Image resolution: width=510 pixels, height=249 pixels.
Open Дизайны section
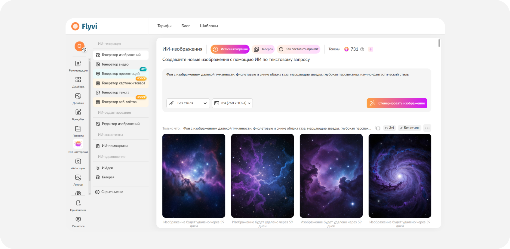78,99
